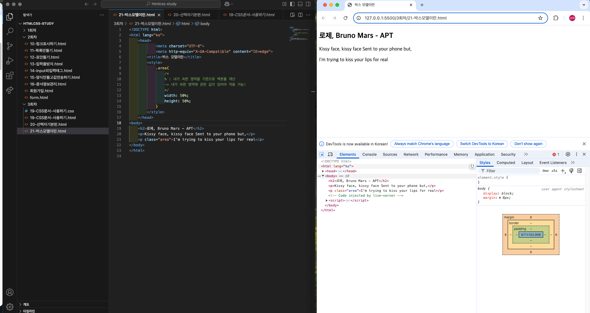Expand the 1회차 folder
Image resolution: width=590 pixels, height=313 pixels.
(x=32, y=30)
